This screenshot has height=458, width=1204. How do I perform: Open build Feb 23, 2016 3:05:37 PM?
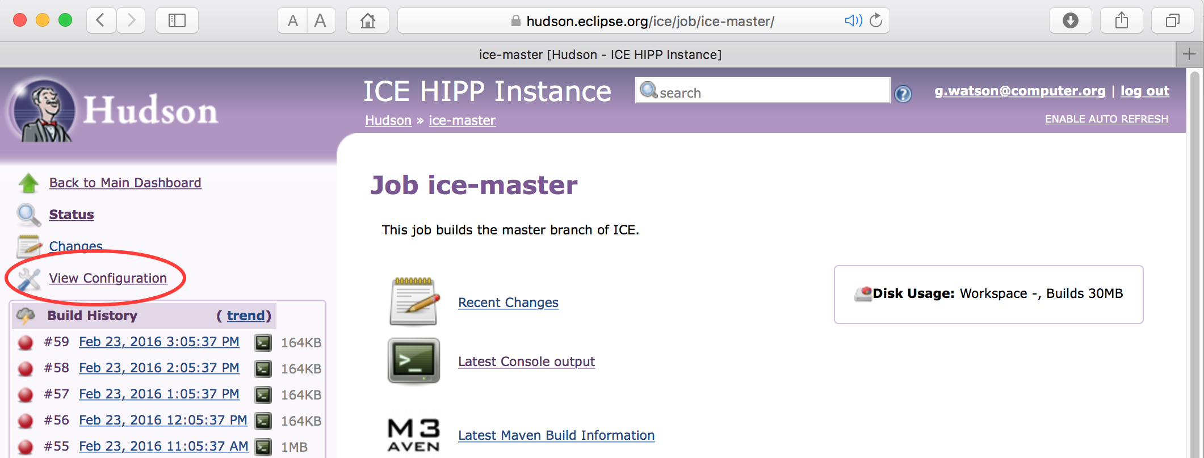(159, 342)
